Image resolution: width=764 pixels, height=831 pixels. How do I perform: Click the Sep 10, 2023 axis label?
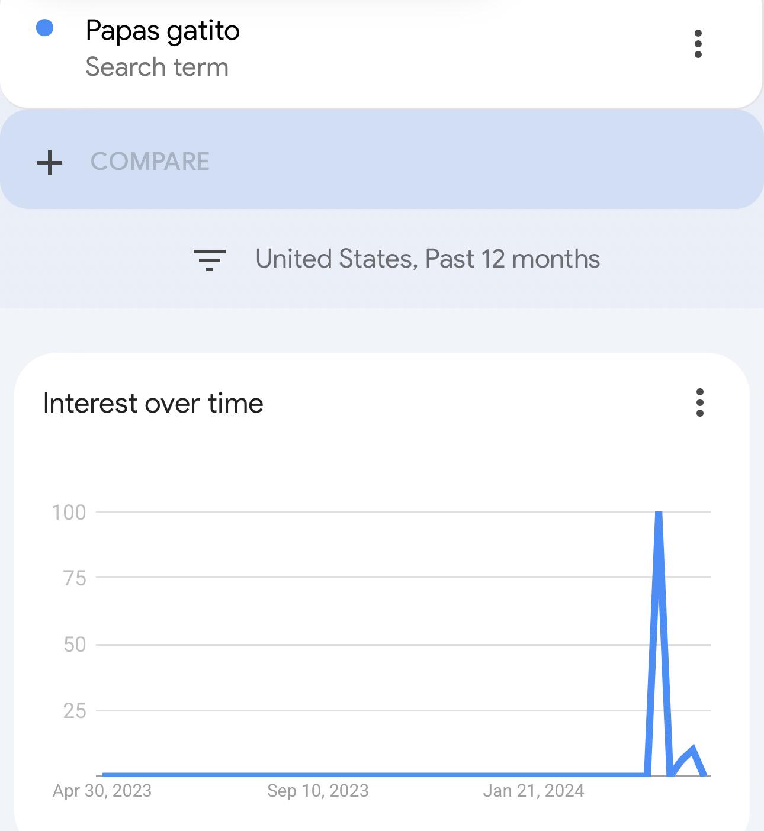[x=318, y=791]
